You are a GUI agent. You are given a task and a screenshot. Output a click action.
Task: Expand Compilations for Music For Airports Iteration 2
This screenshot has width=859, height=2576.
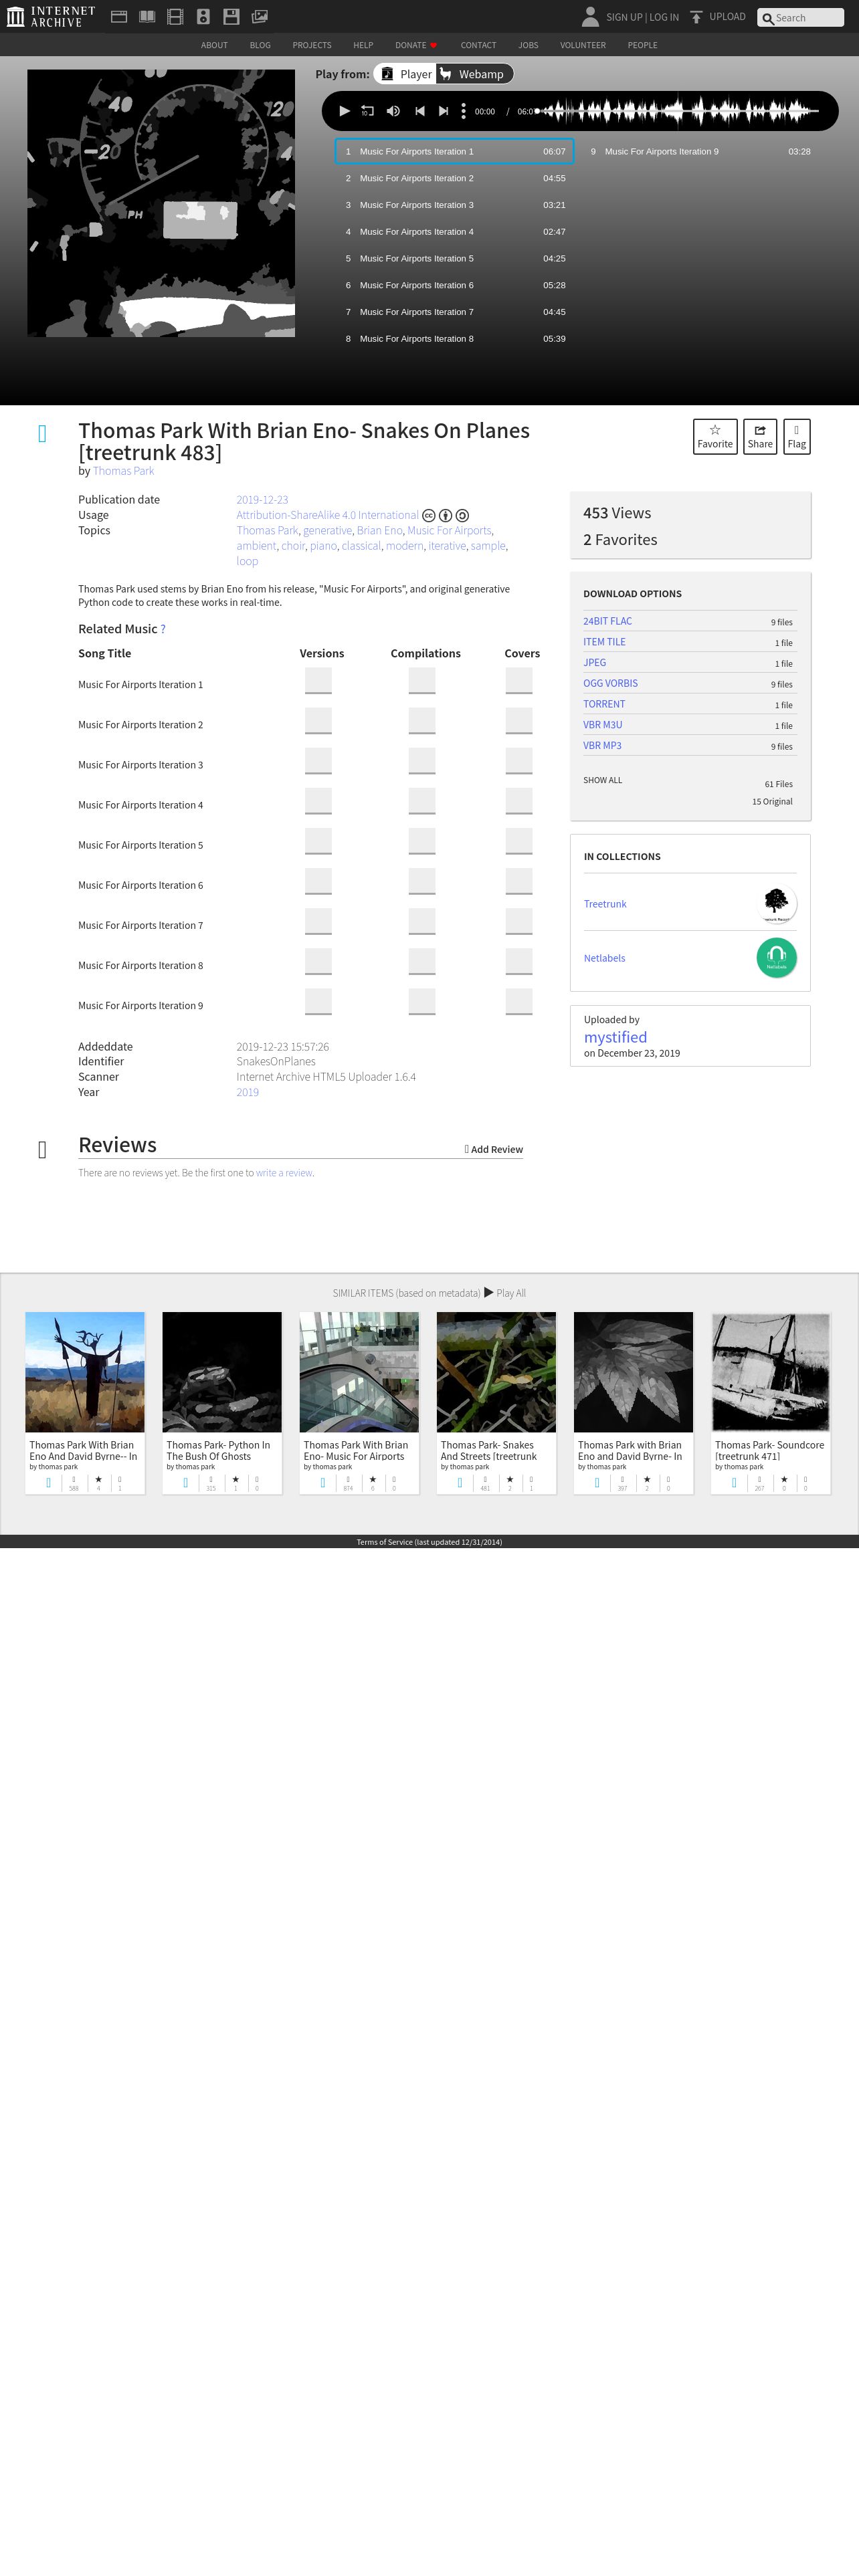tap(422, 721)
